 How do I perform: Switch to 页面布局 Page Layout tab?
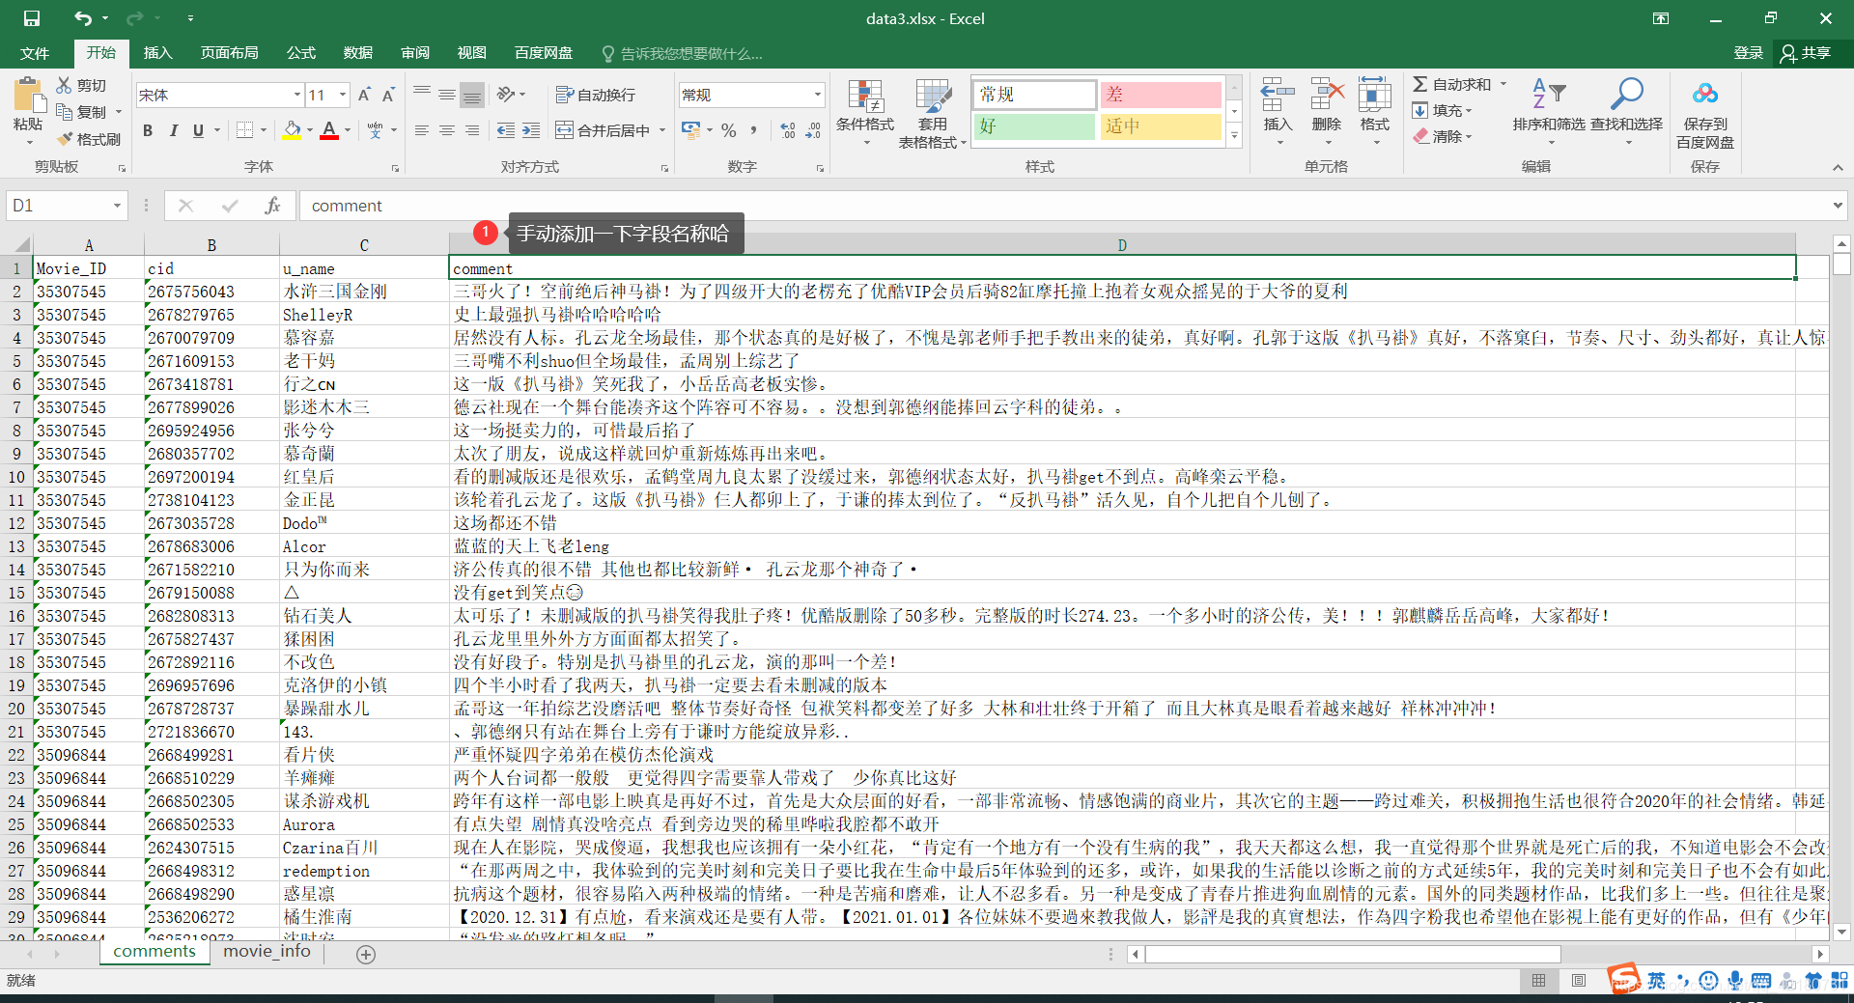[230, 53]
